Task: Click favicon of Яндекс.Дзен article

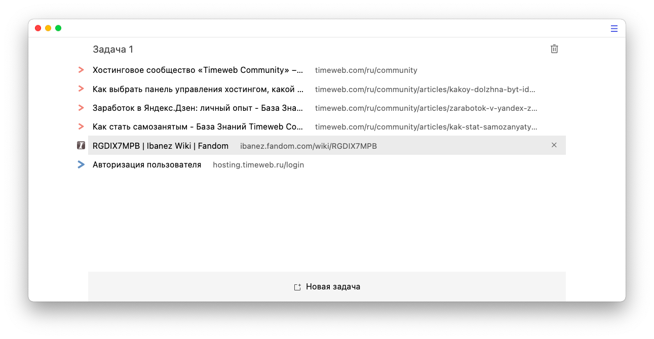Action: click(x=81, y=108)
